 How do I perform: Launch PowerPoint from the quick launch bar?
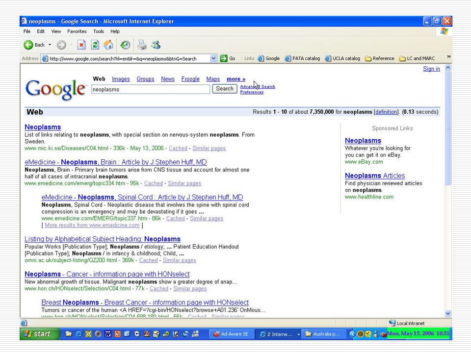[117, 334]
